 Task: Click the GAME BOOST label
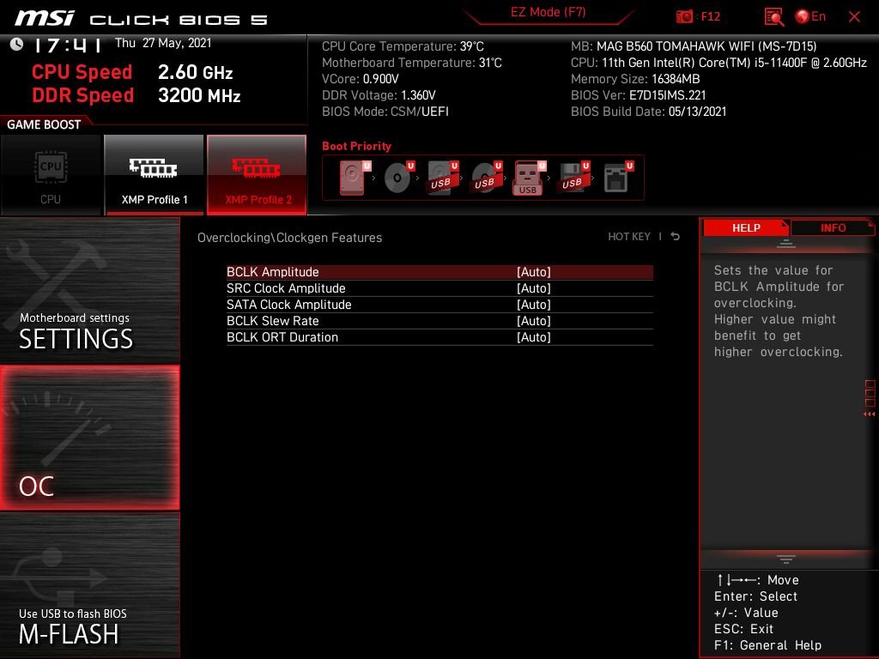[x=44, y=124]
